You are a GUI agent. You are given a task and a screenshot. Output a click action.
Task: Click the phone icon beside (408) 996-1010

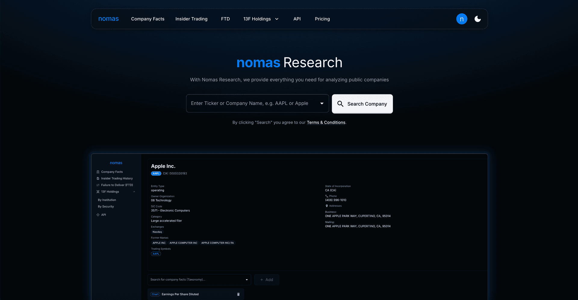pos(327,196)
